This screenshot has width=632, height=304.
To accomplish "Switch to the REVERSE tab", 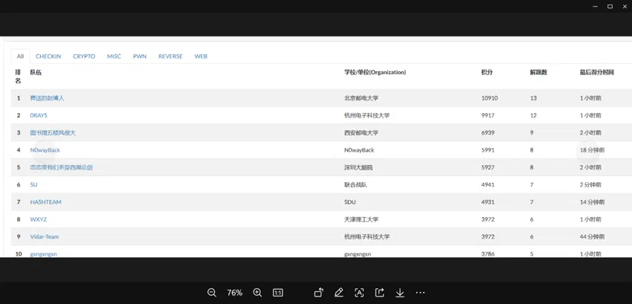I will tap(170, 56).
